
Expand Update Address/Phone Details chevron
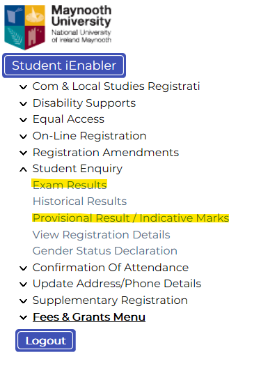pyautogui.click(x=23, y=284)
